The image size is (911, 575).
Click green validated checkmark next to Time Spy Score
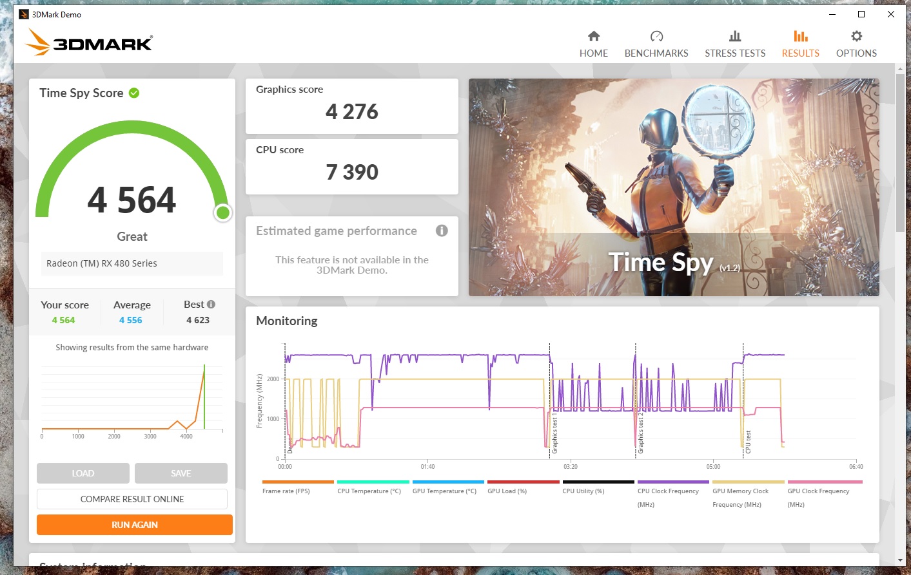[x=134, y=93]
